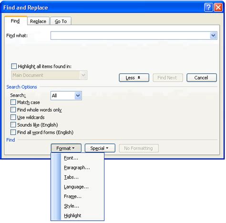This screenshot has width=226, height=223.
Task: Click the Cancel button
Action: pyautogui.click(x=202, y=78)
